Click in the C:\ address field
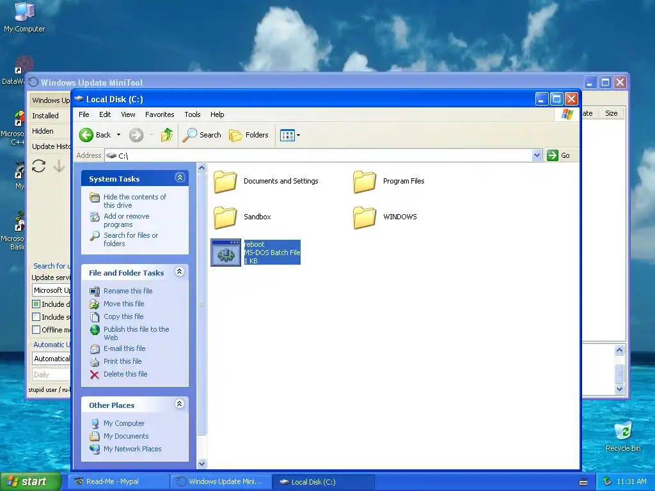Image resolution: width=655 pixels, height=491 pixels. pyautogui.click(x=319, y=155)
